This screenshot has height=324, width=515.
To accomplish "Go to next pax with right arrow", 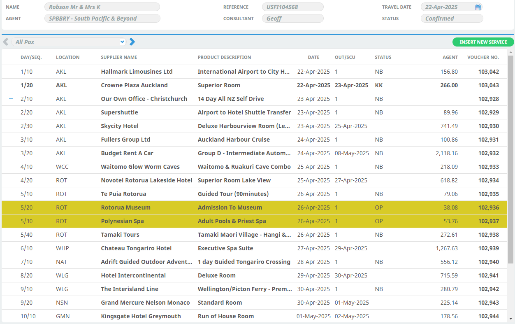I will 132,42.
